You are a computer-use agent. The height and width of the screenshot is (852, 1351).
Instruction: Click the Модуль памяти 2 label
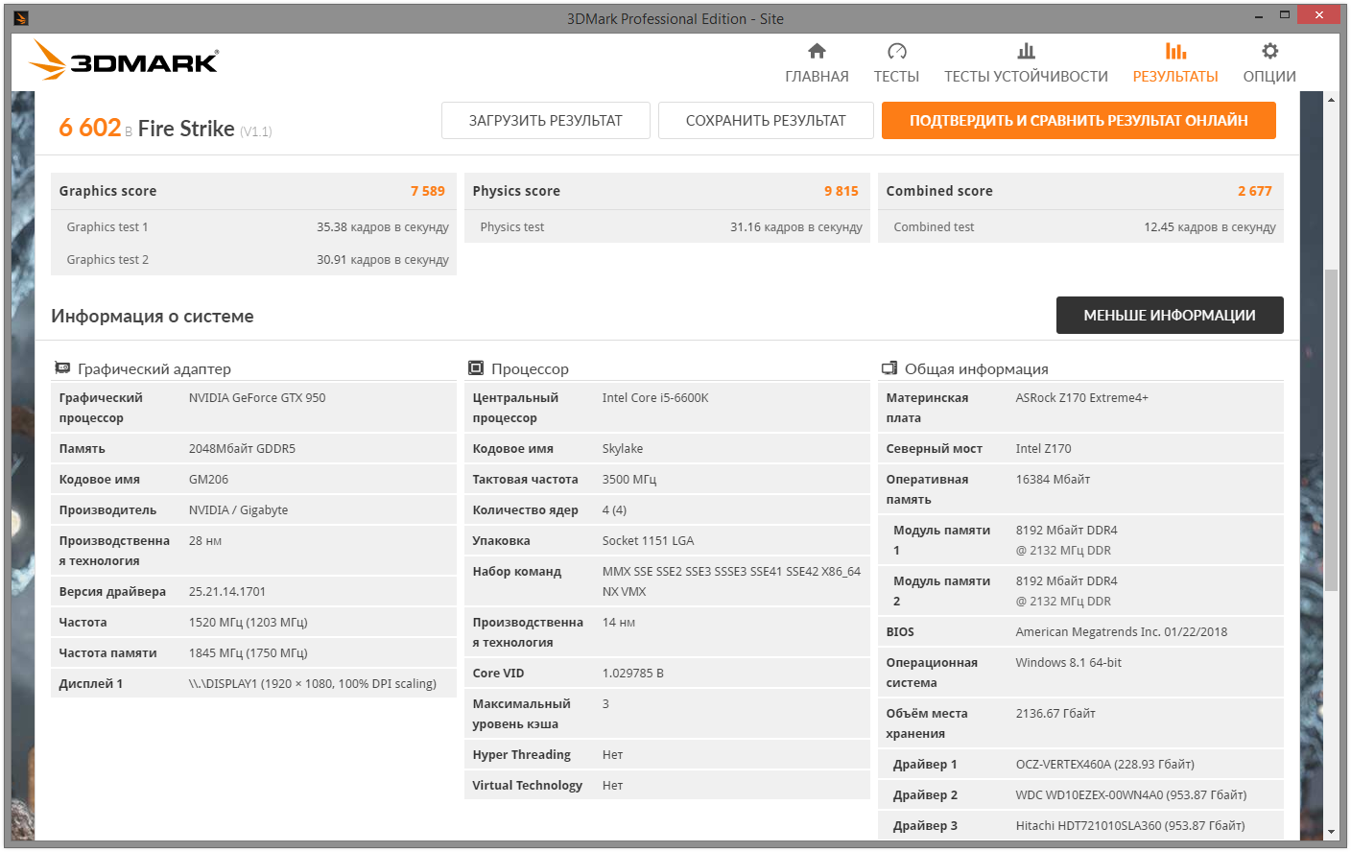pyautogui.click(x=941, y=591)
